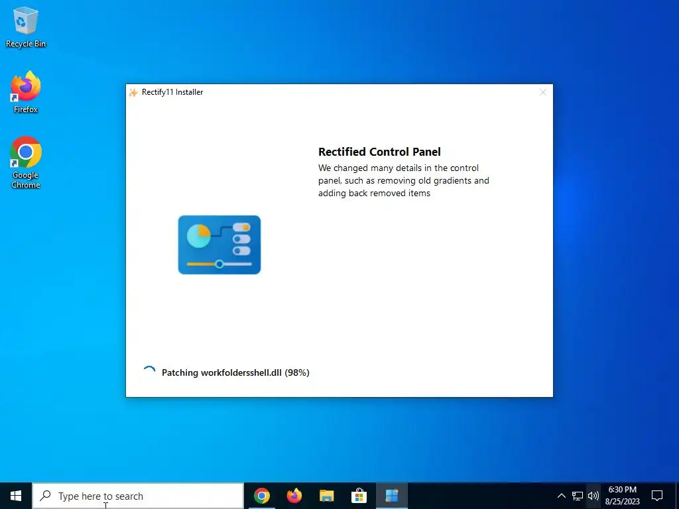Open the network status tray icon
The image size is (679, 509).
[578, 496]
